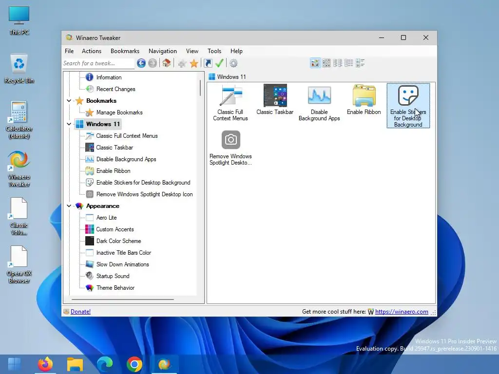Open the Tools menu
The image size is (499, 374).
[214, 51]
